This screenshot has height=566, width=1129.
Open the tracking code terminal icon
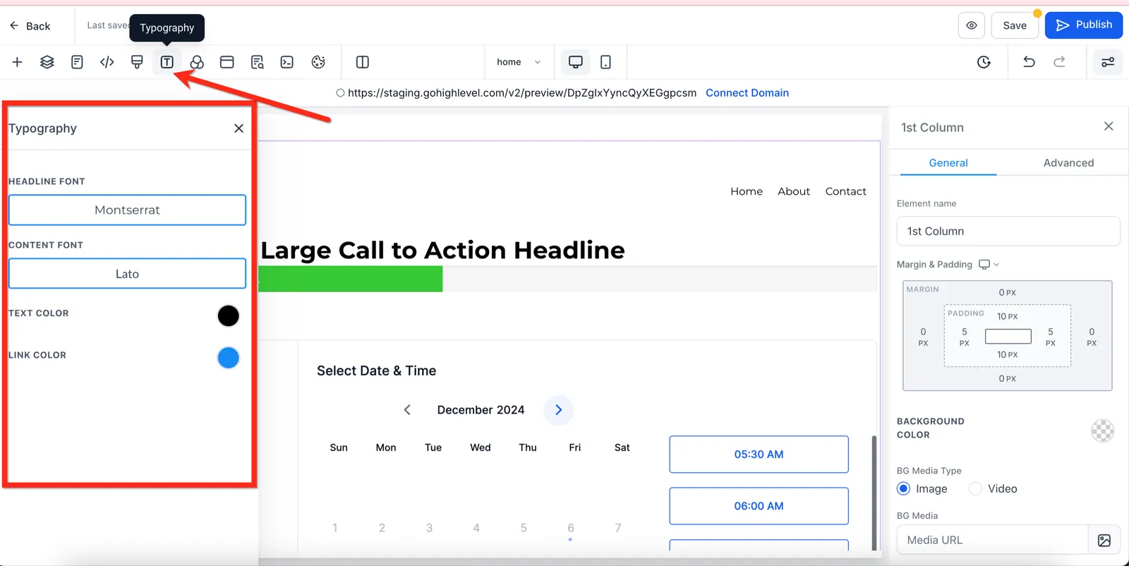pos(287,62)
